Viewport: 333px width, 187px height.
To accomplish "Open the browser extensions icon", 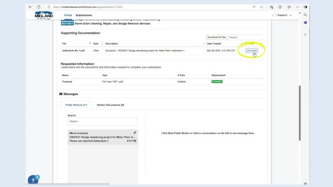I will (280, 7).
